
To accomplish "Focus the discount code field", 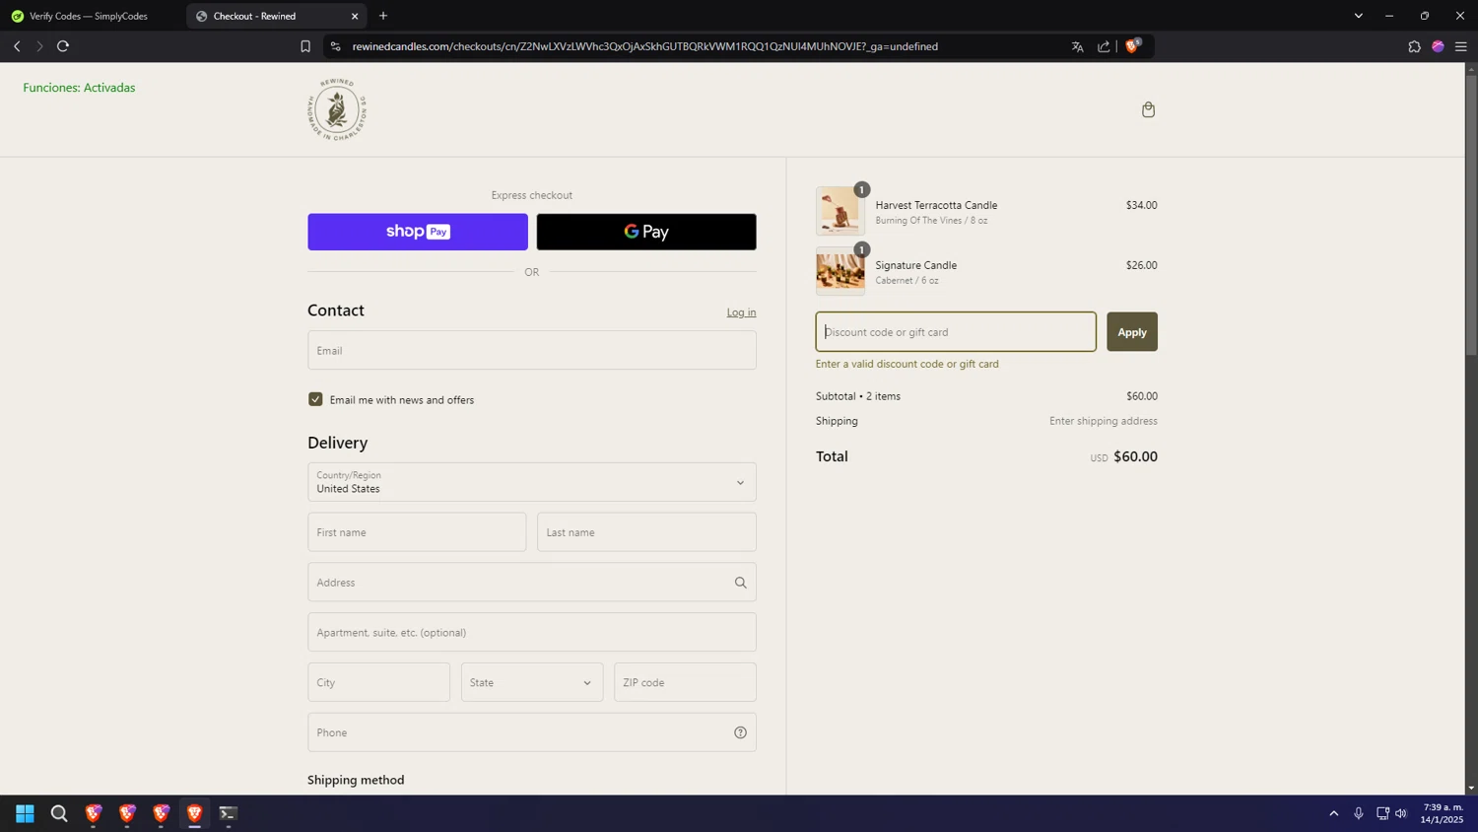I will click(x=956, y=332).
